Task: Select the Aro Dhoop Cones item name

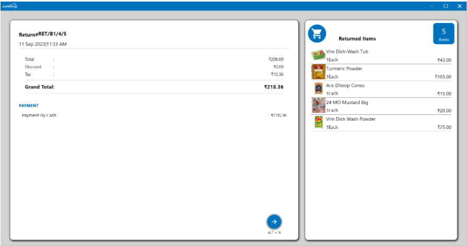Action: pos(345,85)
